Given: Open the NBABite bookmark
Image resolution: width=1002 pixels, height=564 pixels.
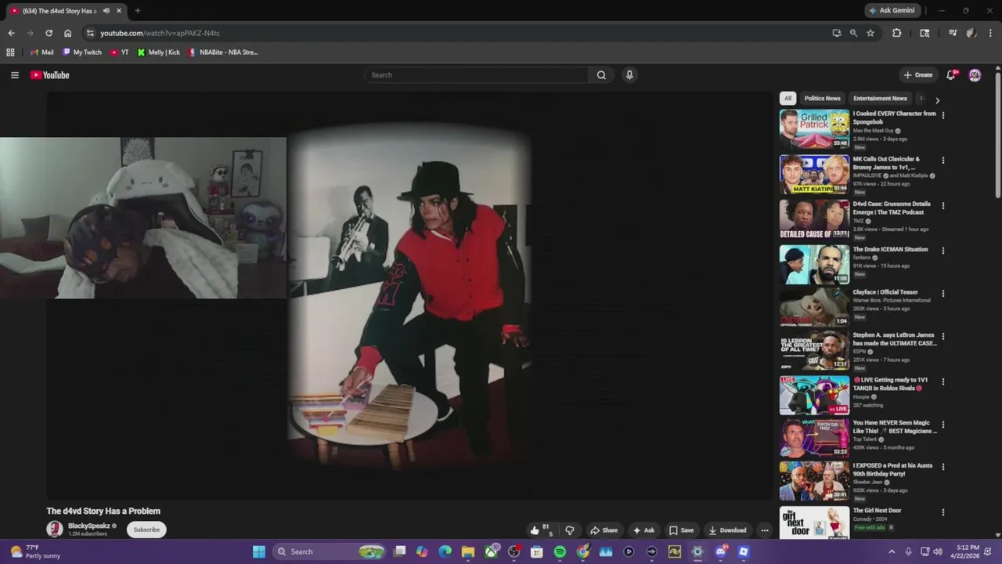Looking at the screenshot, I should click(223, 52).
